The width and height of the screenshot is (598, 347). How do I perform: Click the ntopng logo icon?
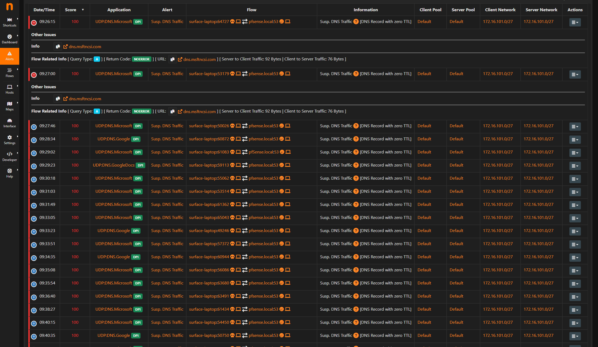[x=10, y=7]
